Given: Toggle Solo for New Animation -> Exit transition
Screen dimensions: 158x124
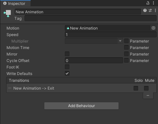Looking at the screenshot, I should (x=136, y=88).
